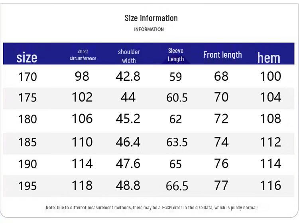Click the 'chest circumference' column header
299x224 pixels.
point(83,55)
